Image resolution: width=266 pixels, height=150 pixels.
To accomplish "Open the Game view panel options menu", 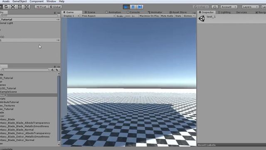I will [194, 13].
